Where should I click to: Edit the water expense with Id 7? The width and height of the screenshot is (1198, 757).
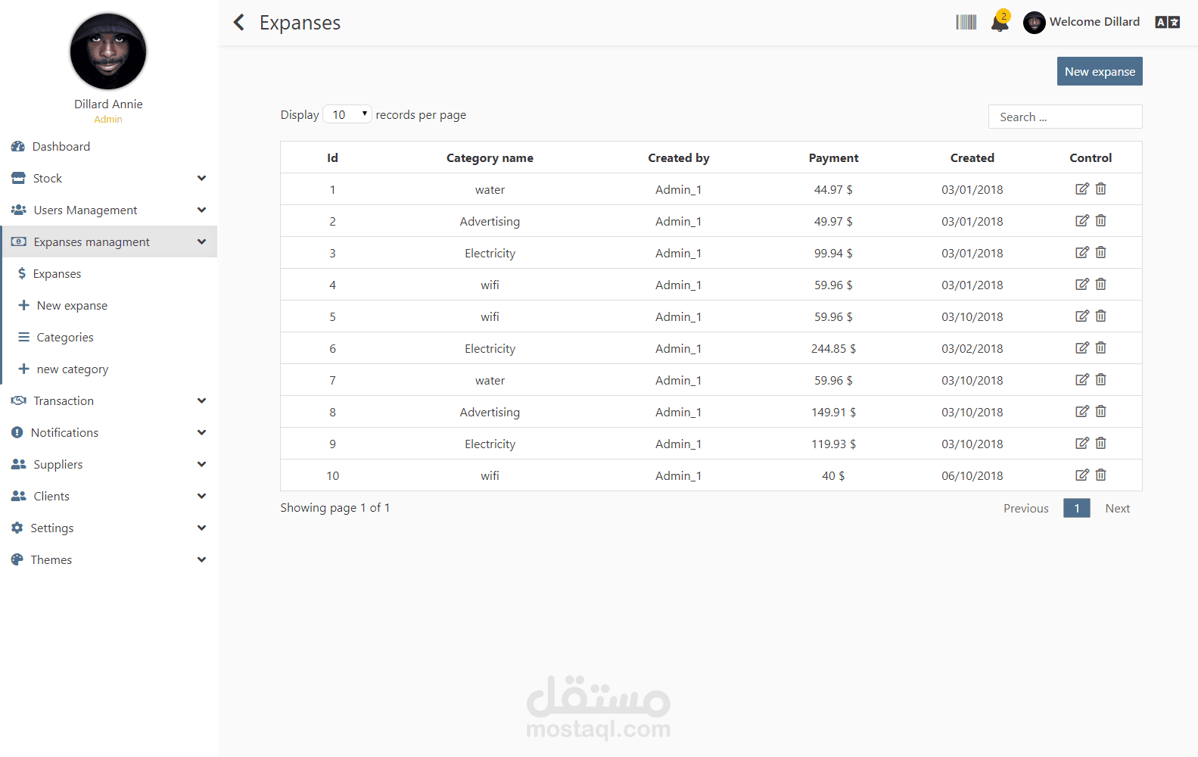point(1082,379)
